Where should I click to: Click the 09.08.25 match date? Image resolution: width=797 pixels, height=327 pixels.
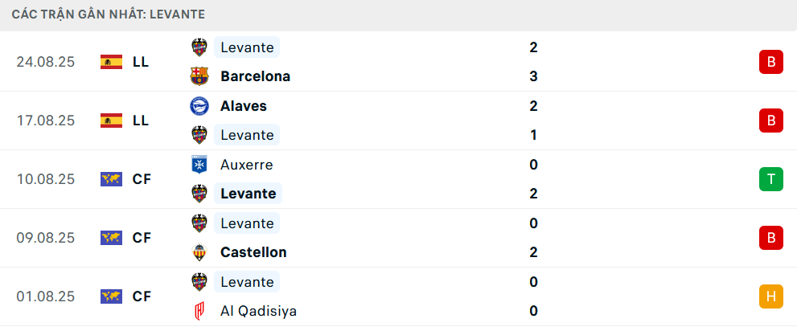(x=45, y=238)
